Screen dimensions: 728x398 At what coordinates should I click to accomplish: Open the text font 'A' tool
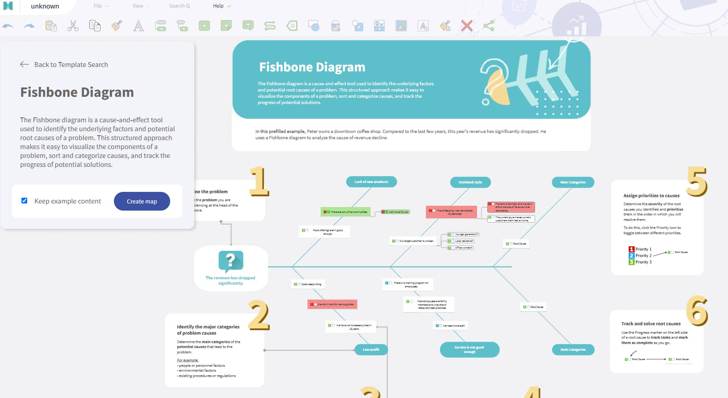(x=138, y=26)
